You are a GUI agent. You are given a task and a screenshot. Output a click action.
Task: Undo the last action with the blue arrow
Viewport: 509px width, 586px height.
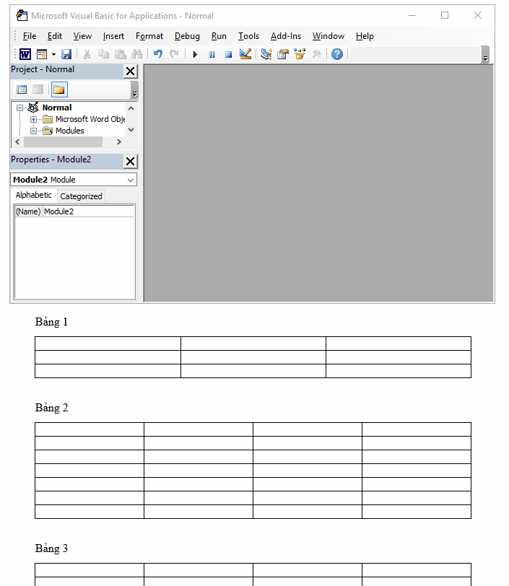coord(158,54)
